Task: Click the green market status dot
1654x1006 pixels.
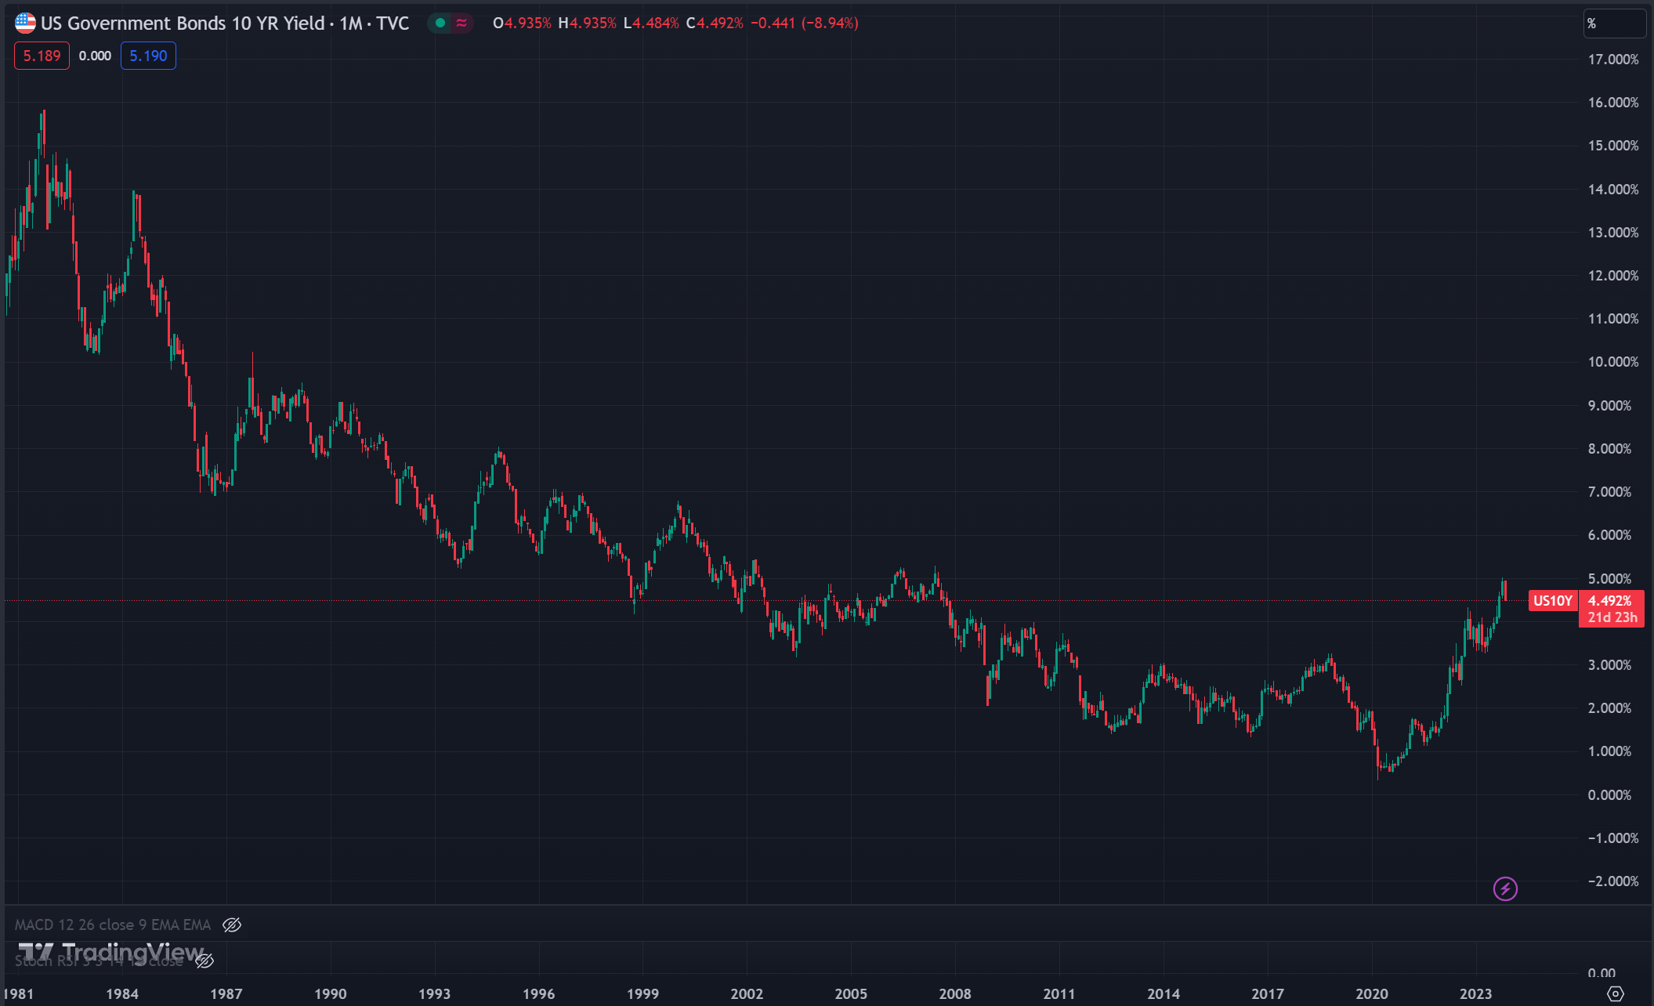Action: [x=440, y=23]
